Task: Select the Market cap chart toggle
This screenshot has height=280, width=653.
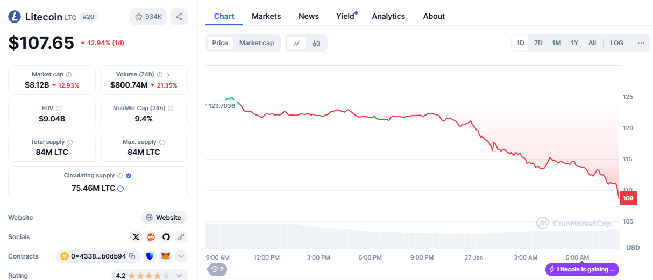Action: click(x=257, y=43)
